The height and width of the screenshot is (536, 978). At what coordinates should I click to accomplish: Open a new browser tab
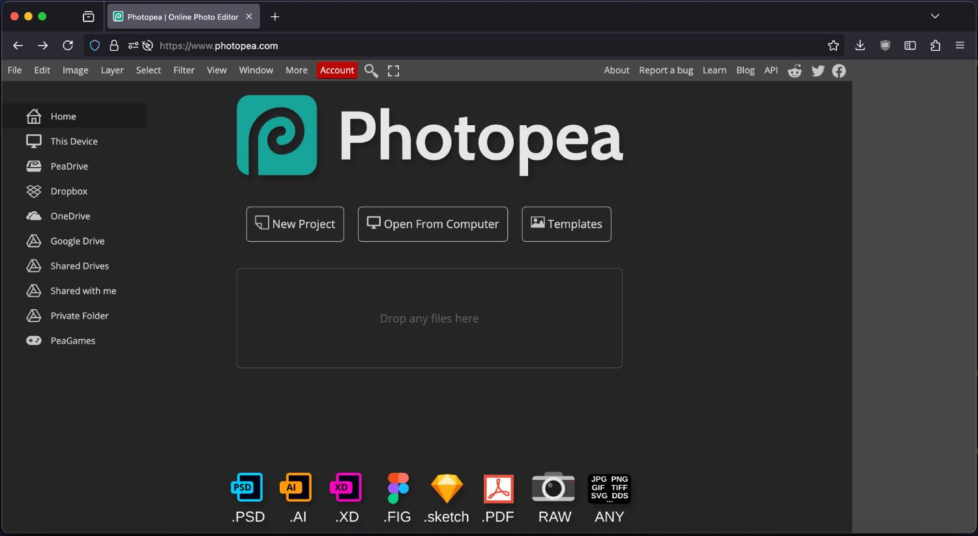pos(275,17)
